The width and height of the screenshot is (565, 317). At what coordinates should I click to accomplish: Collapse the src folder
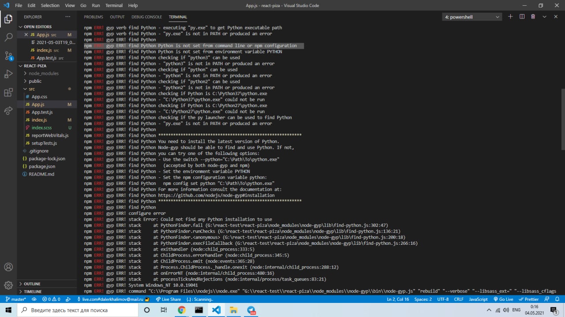[47, 89]
